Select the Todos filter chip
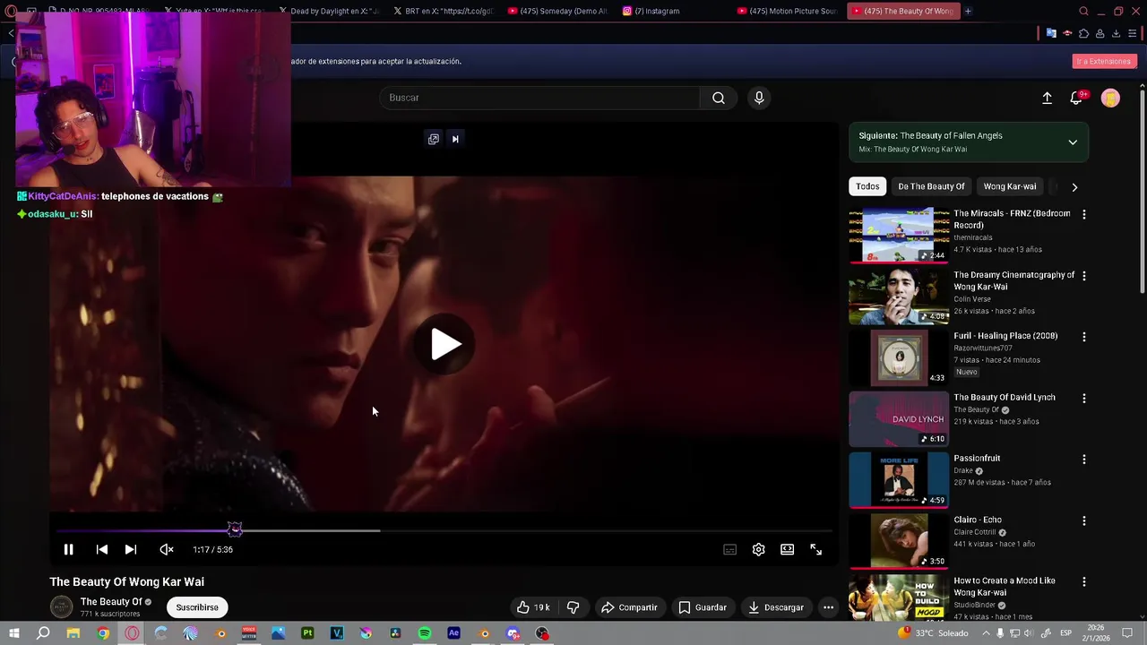Screen dimensions: 1147x645 [x=867, y=186]
